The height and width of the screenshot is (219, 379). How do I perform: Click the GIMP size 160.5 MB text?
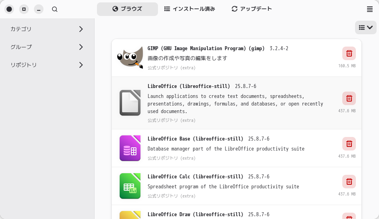(x=347, y=66)
